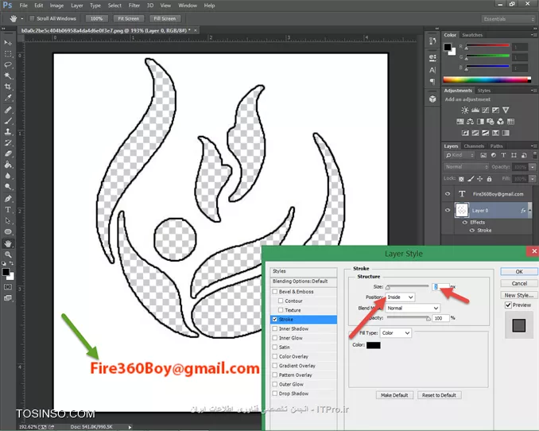This screenshot has width=539, height=431.
Task: Open the 3D panel cube icon
Action: click(x=432, y=99)
